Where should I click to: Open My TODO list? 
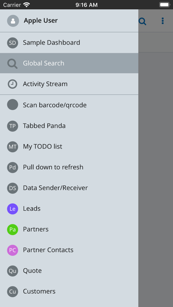(69, 146)
